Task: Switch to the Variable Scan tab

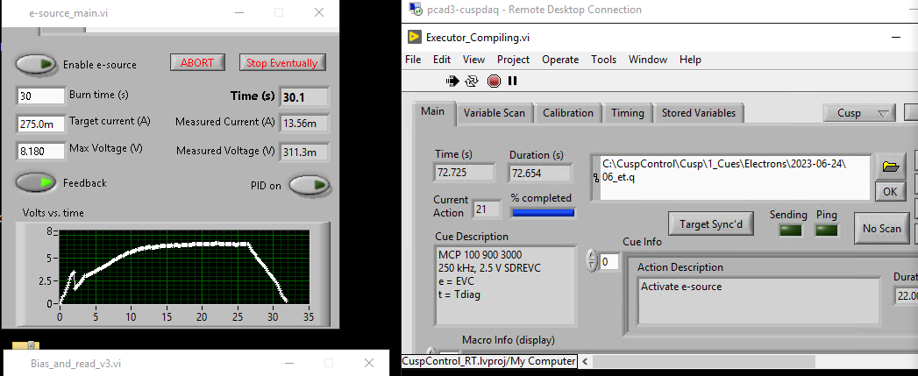Action: coord(495,113)
